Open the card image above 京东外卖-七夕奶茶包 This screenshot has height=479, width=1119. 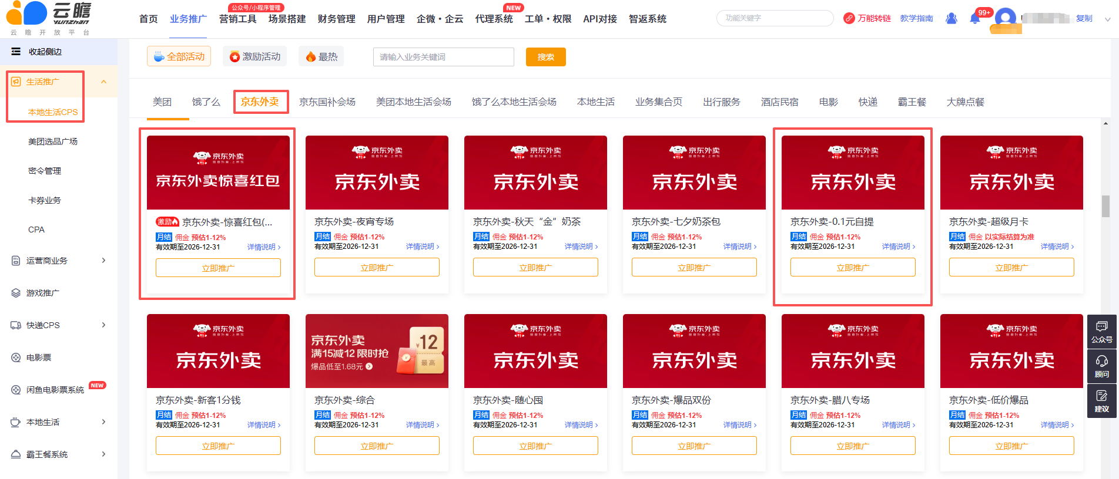[x=694, y=173]
